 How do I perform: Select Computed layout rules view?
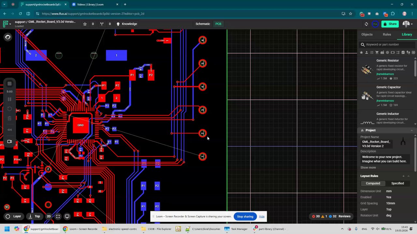coord(373,183)
